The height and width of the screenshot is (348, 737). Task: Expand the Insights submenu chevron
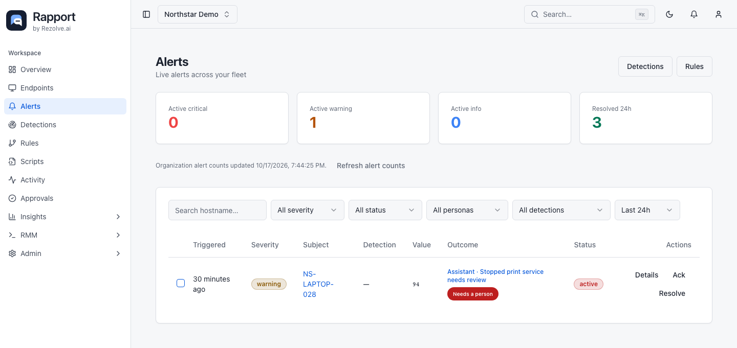pyautogui.click(x=118, y=217)
